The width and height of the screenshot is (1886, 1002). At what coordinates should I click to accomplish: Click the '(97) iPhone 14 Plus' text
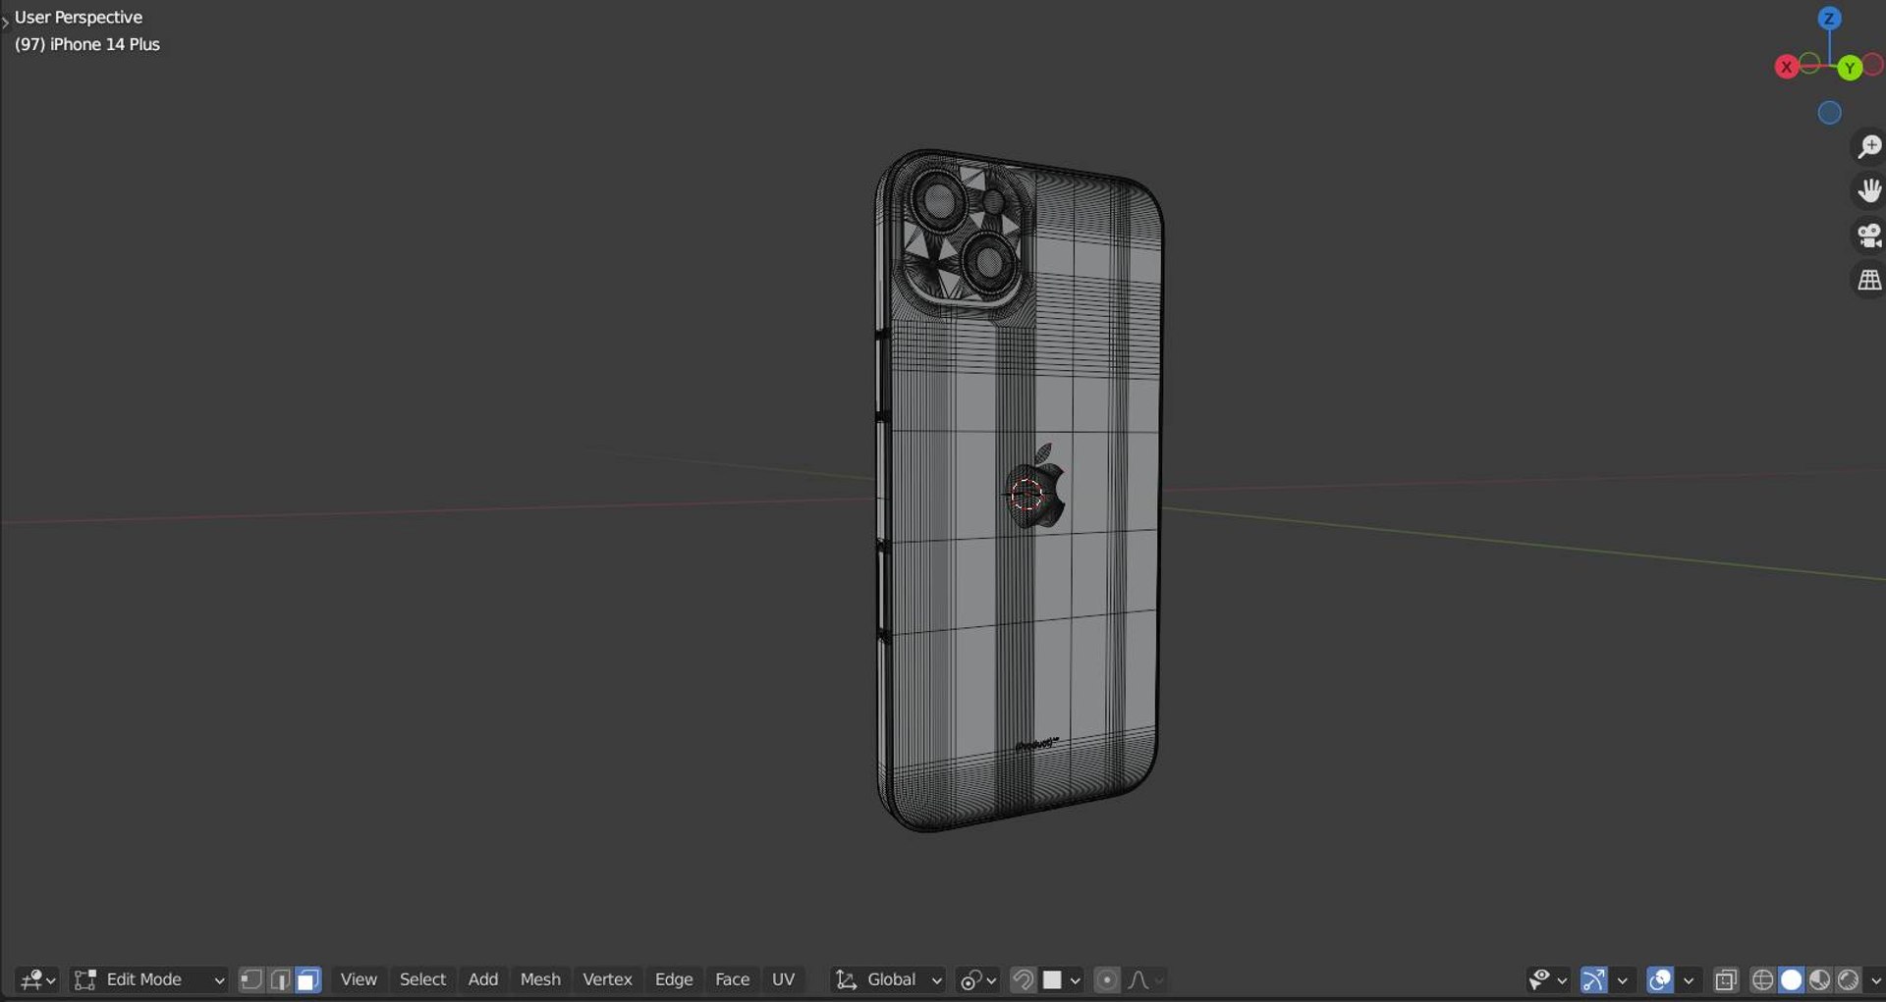pyautogui.click(x=86, y=44)
